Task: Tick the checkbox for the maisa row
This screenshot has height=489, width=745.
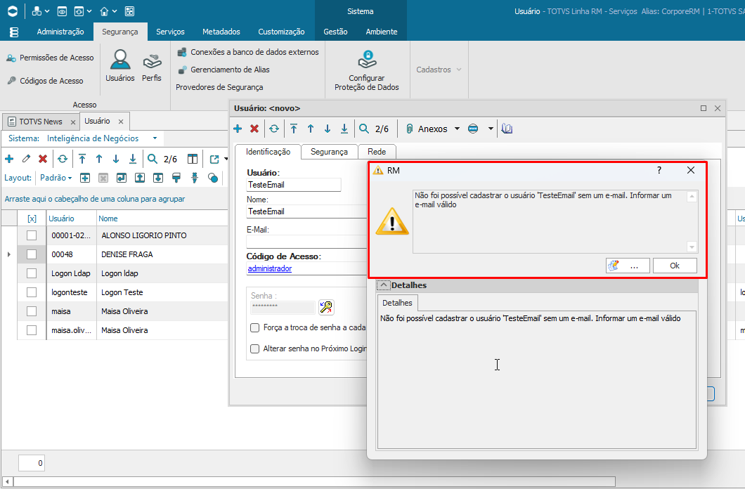Action: click(32, 311)
